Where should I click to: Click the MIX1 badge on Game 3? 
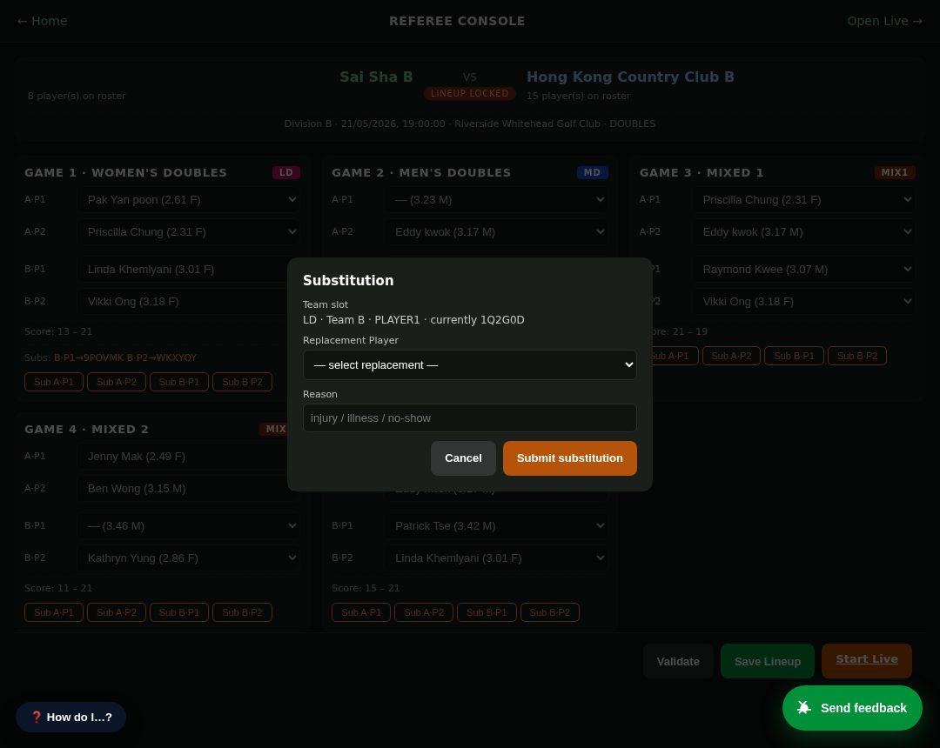tap(895, 172)
